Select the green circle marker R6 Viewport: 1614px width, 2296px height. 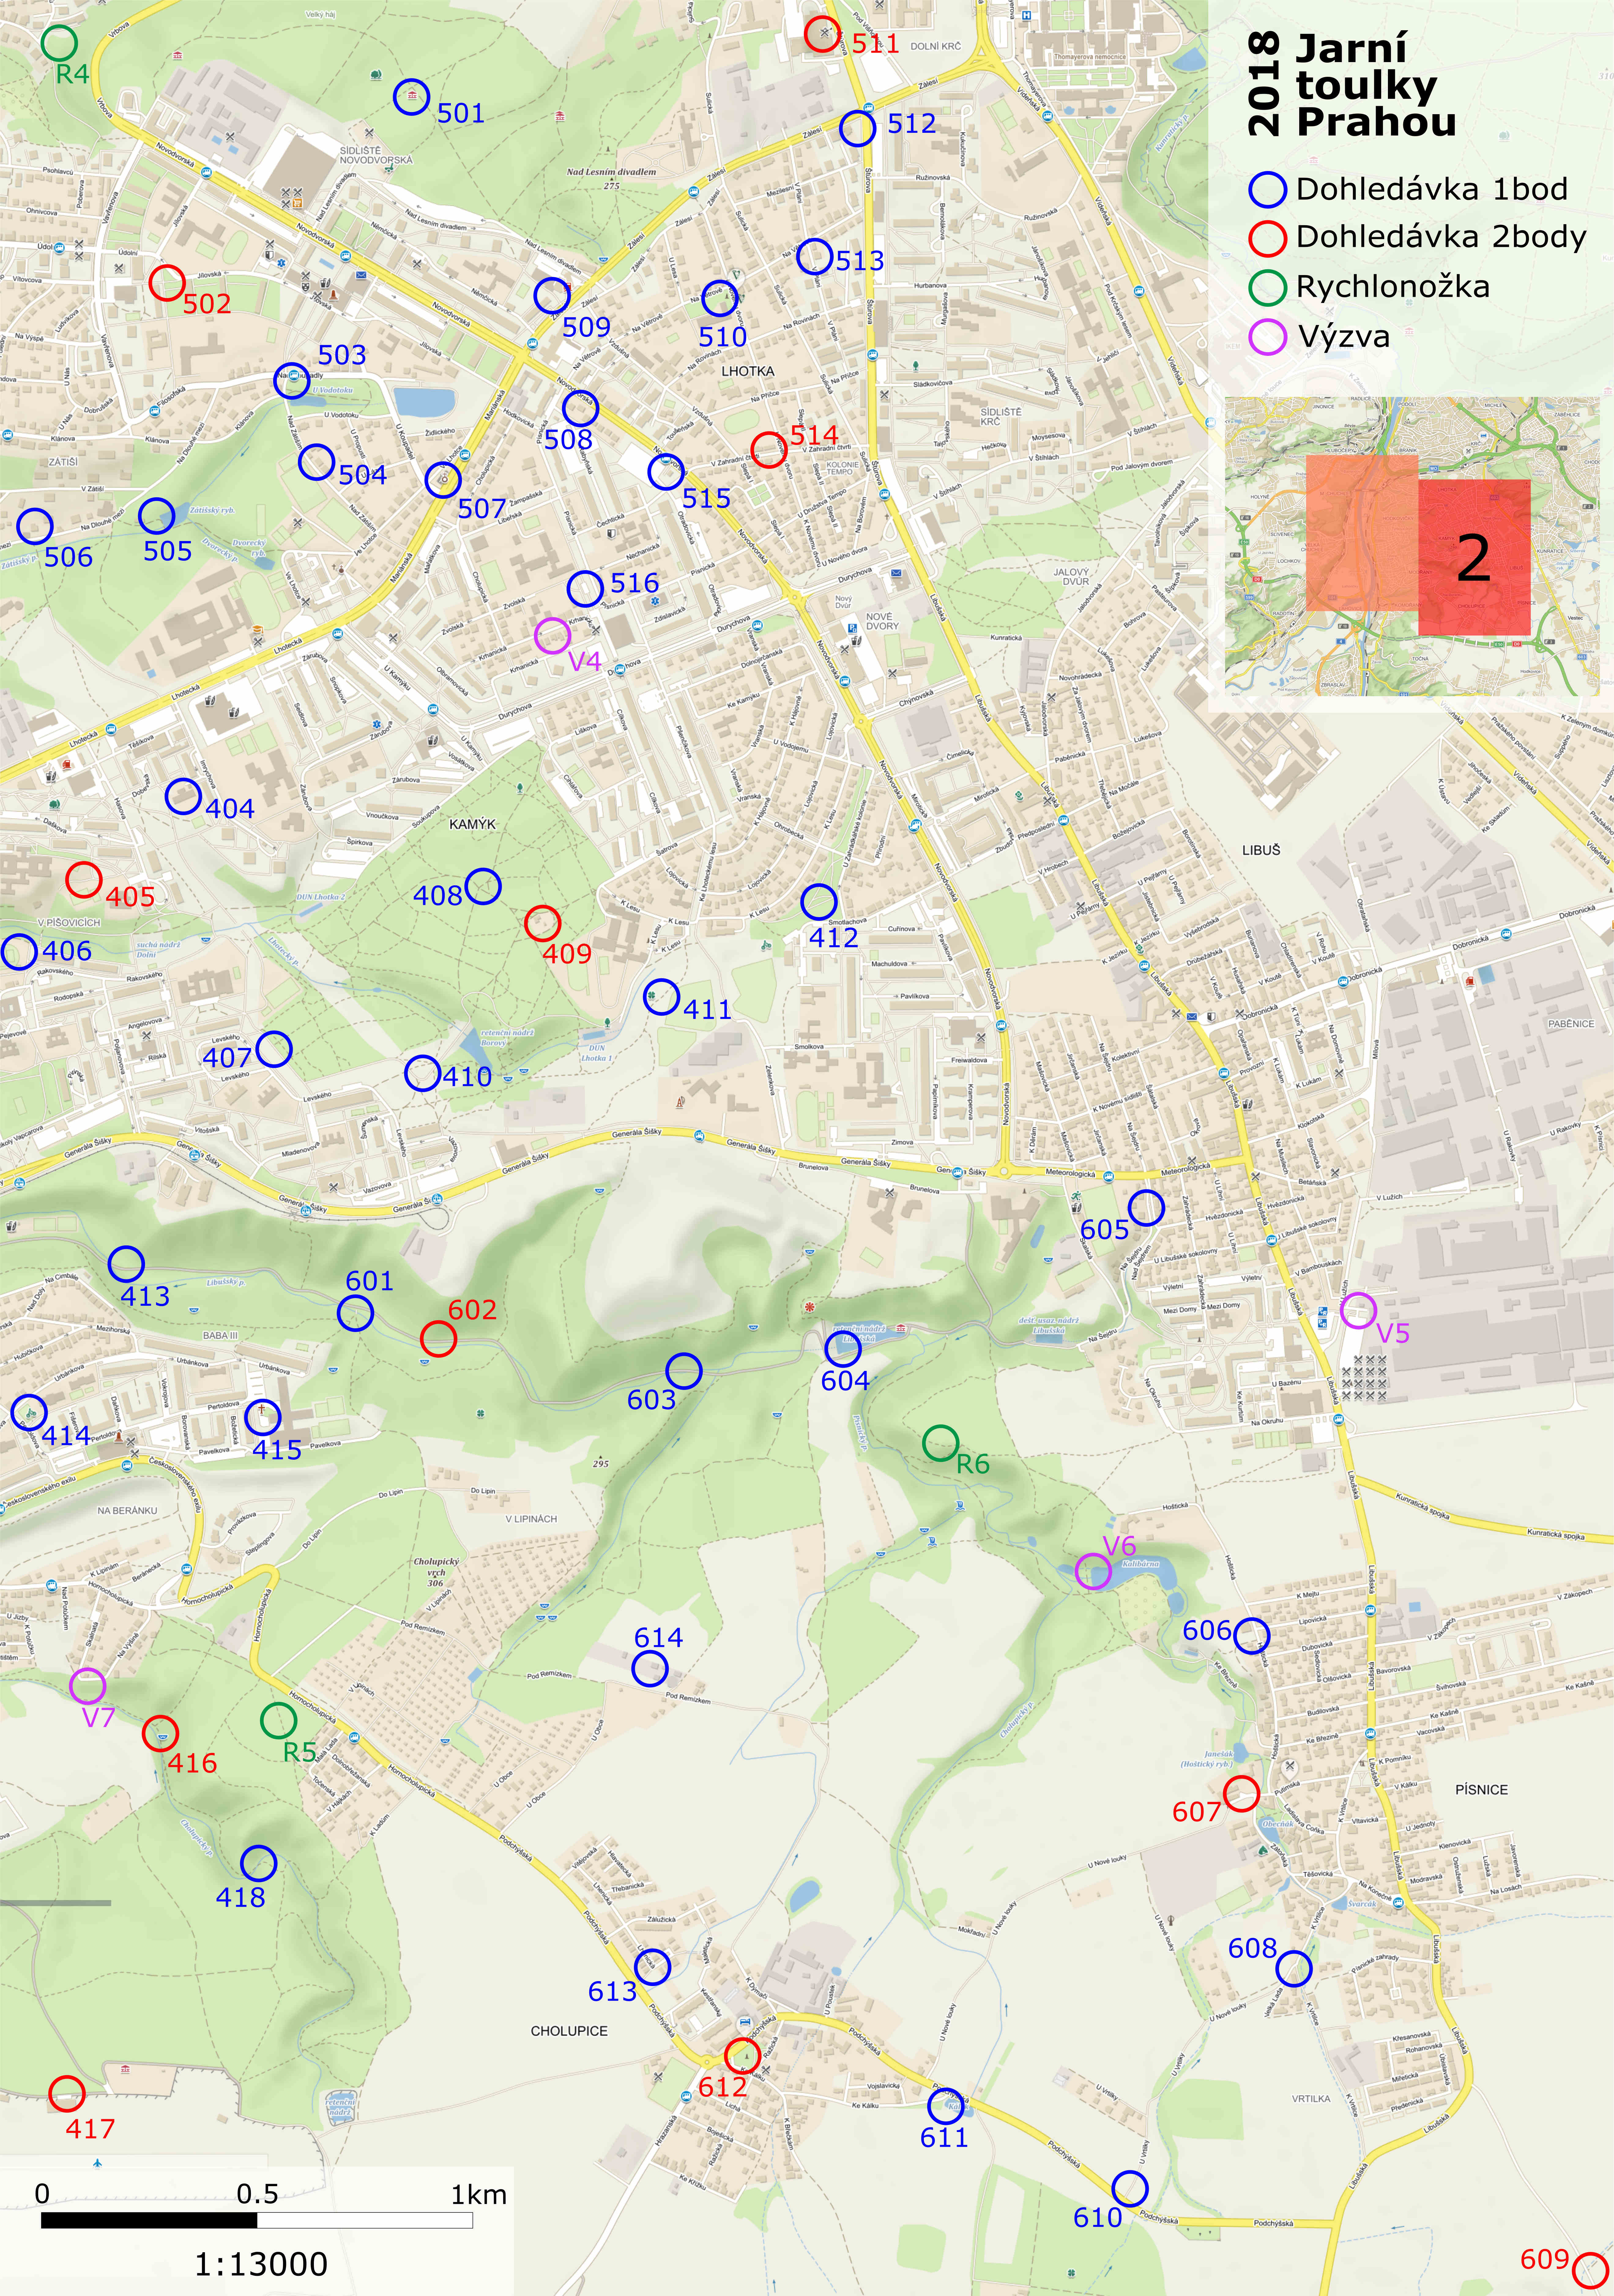pyautogui.click(x=940, y=1443)
